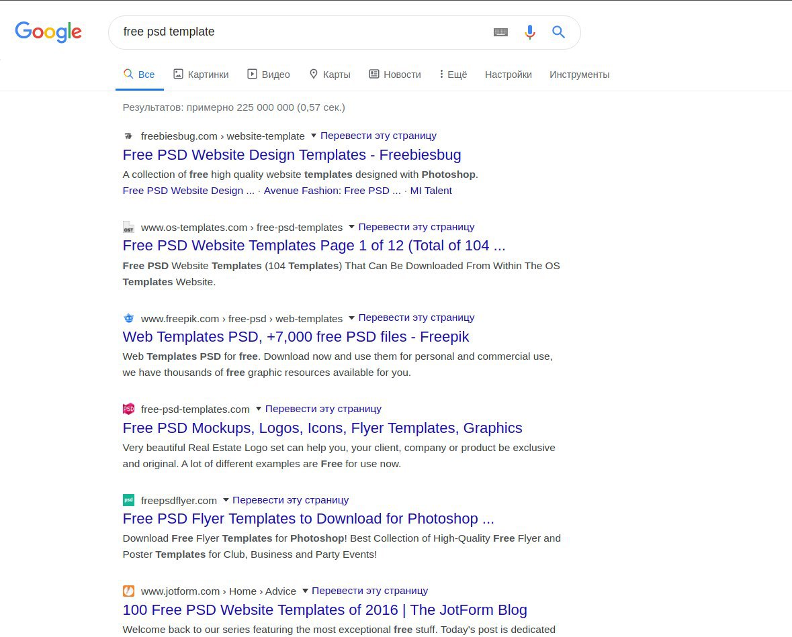The height and width of the screenshot is (637, 792).
Task: Expand dropdown arrow next to os-templates.com URL
Action: click(x=351, y=227)
